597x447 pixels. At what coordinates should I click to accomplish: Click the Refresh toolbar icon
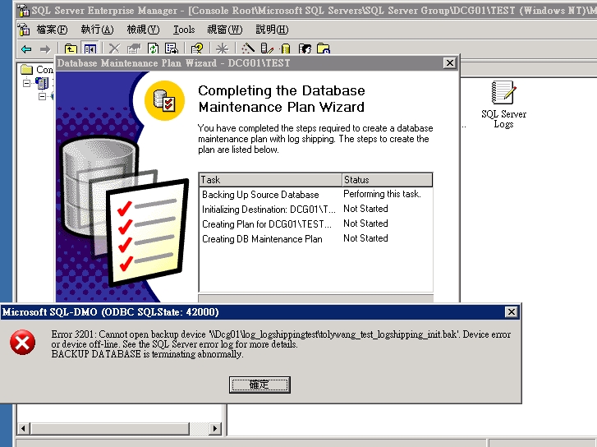[x=153, y=48]
